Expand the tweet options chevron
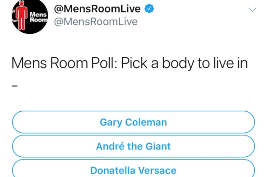This screenshot has width=267, height=177. (x=252, y=10)
